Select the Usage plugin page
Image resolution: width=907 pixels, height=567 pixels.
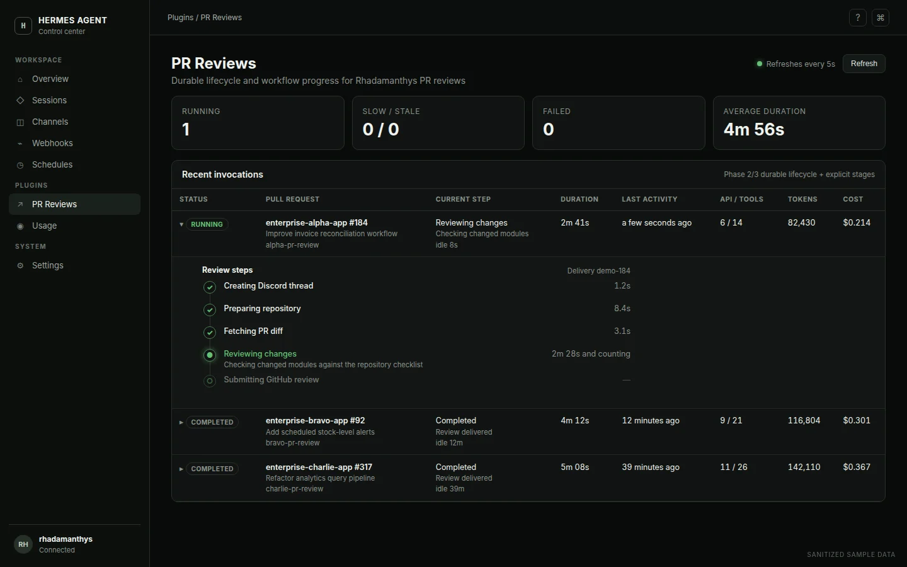tap(74, 226)
